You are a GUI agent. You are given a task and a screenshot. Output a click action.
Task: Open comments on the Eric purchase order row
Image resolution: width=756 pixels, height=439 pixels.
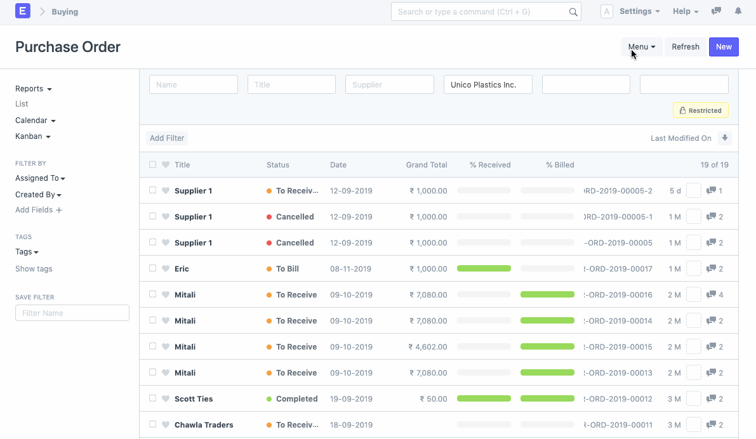712,268
